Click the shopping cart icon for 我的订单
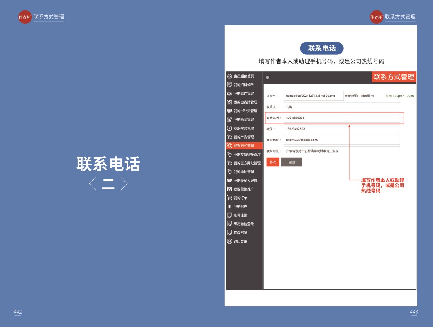433x327 pixels. (x=229, y=198)
